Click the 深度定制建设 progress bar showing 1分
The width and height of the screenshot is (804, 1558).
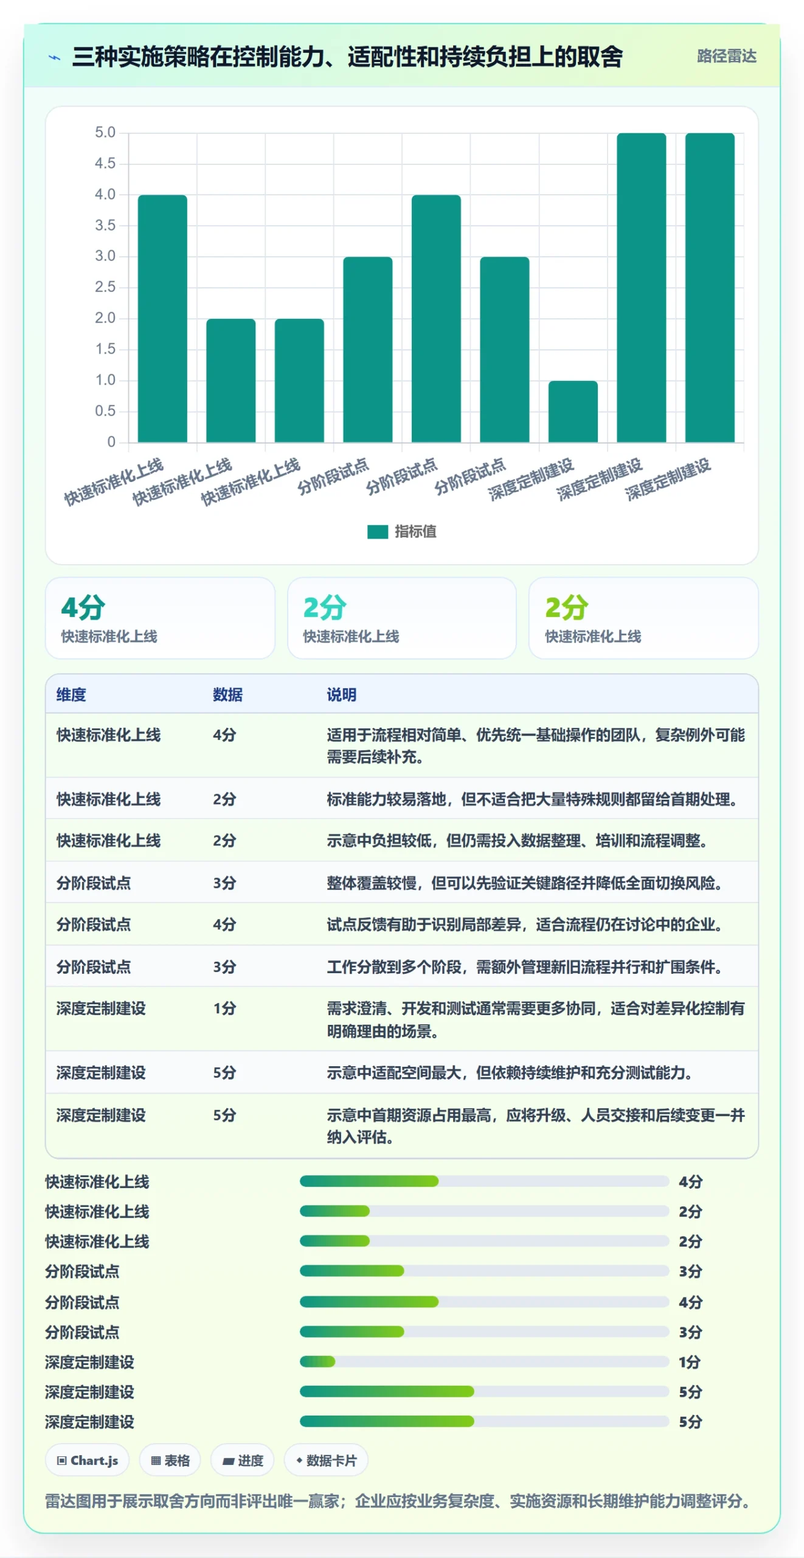coord(484,1361)
